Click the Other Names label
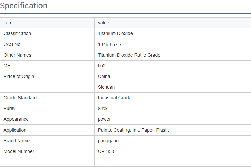The height and width of the screenshot is (167, 251). [17, 55]
